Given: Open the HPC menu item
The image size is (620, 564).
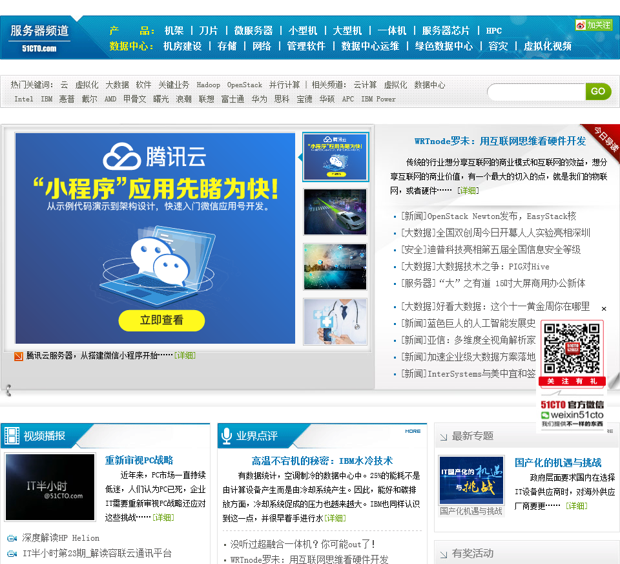Looking at the screenshot, I should pos(494,30).
